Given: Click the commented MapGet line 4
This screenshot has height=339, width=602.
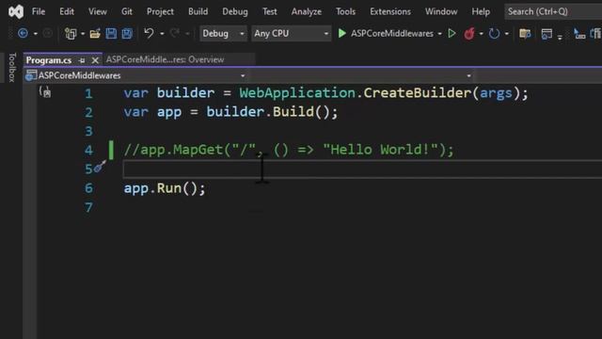Looking at the screenshot, I should click(x=289, y=150).
